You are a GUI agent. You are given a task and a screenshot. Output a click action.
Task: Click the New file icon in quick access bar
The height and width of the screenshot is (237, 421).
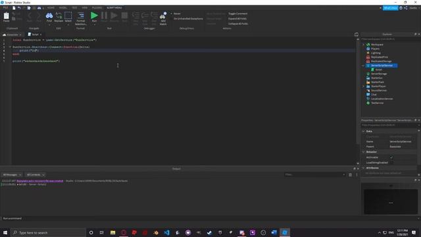14,8
